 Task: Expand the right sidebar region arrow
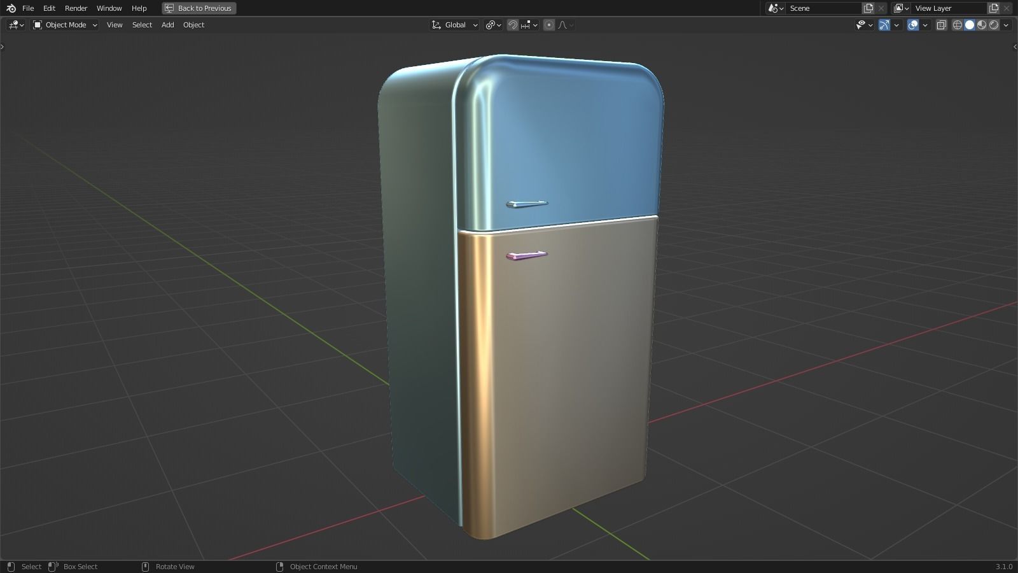point(1015,46)
